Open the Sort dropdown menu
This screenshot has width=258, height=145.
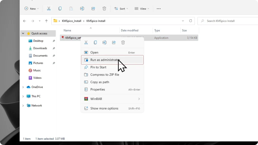click(x=121, y=9)
